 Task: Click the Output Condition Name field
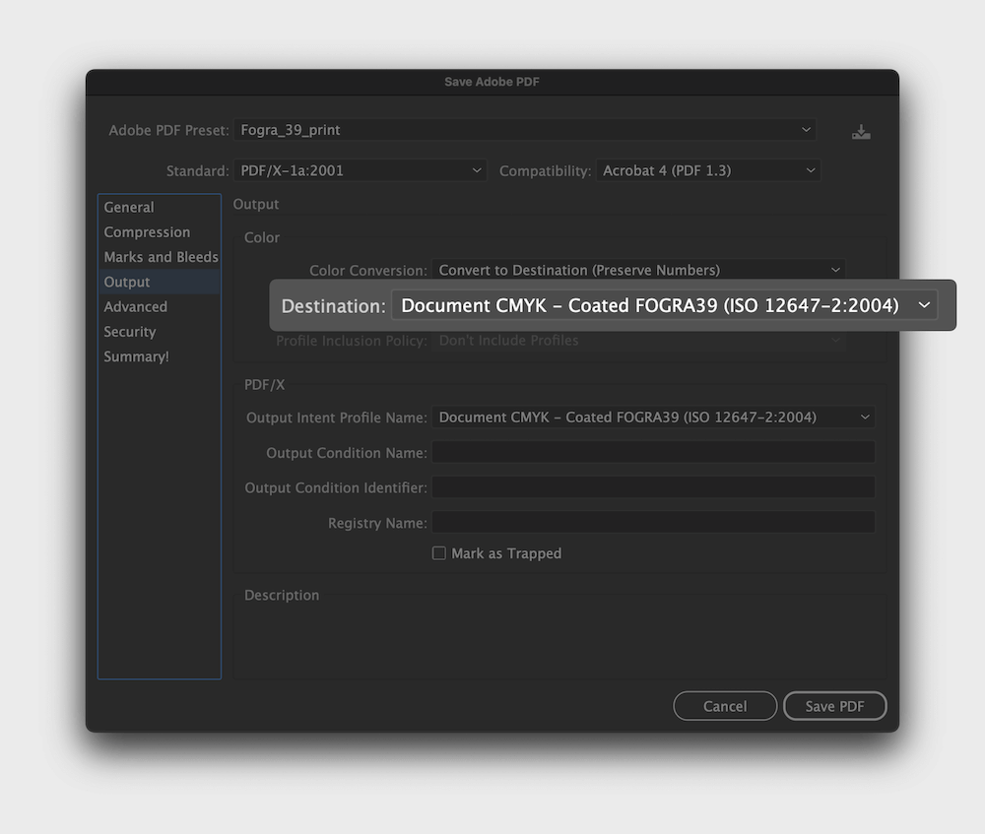point(653,452)
